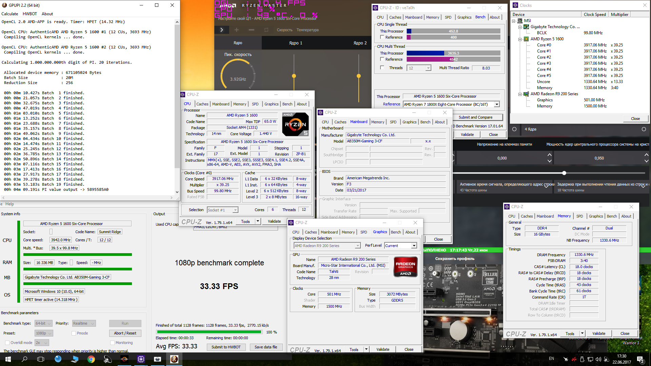This screenshot has height=366, width=651.
Task: Open Priority Realtime dropdown
Action: click(84, 323)
